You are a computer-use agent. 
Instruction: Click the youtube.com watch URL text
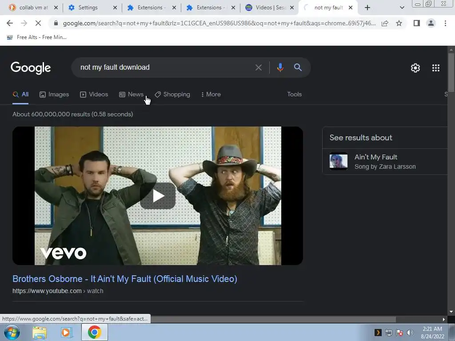(x=58, y=291)
